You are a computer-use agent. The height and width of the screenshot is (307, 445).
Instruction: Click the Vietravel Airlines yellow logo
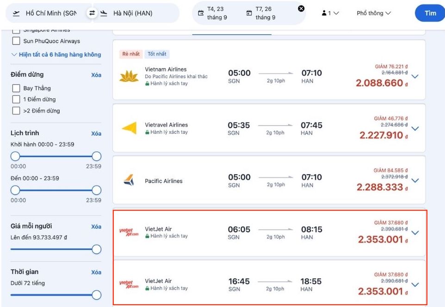[x=130, y=128]
